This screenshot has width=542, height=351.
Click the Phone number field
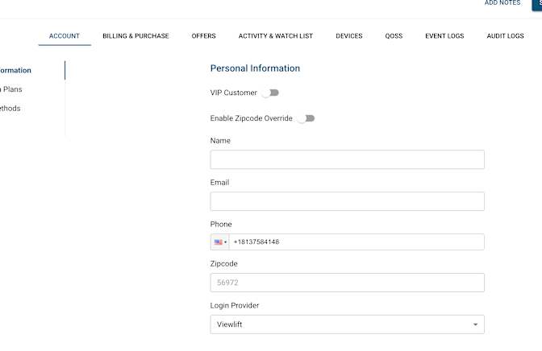(355, 242)
